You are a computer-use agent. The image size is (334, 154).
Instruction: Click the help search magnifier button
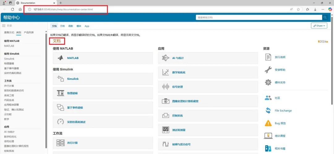coord(325,17)
